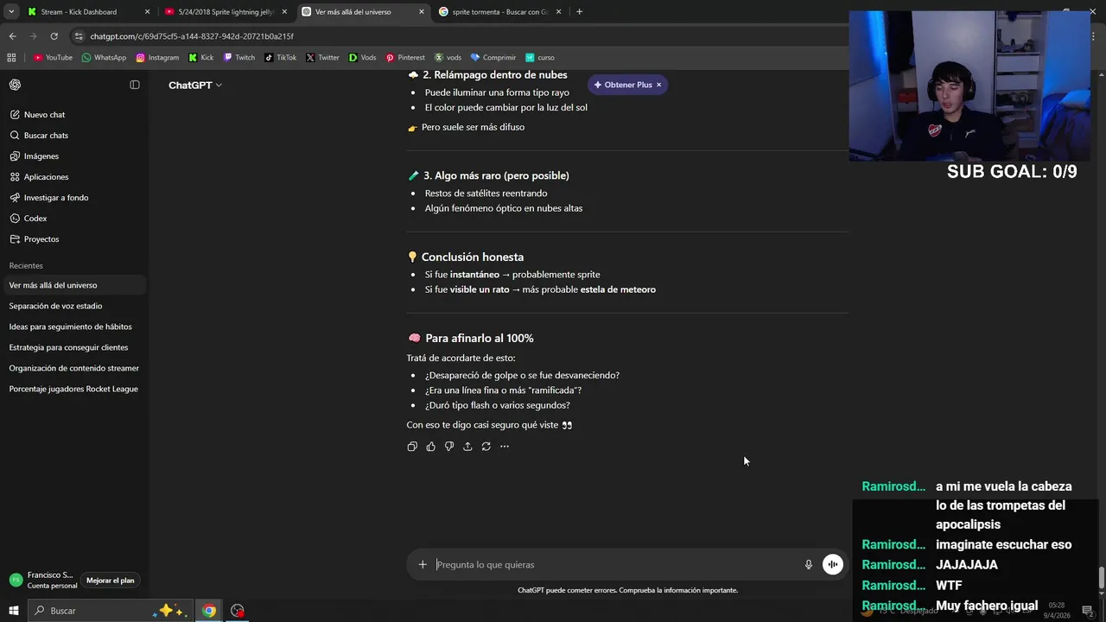The image size is (1106, 622).
Task: Open the Kick bookmark
Action: click(201, 58)
